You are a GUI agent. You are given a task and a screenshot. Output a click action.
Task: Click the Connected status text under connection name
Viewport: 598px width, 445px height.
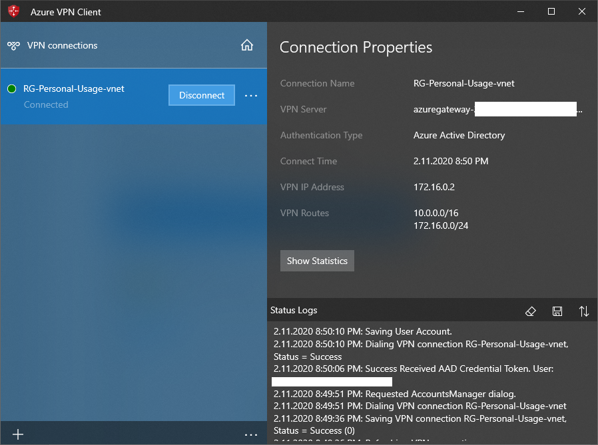click(46, 105)
